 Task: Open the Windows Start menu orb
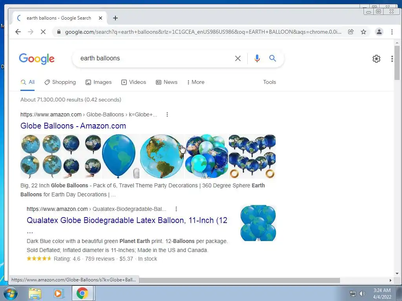11,293
